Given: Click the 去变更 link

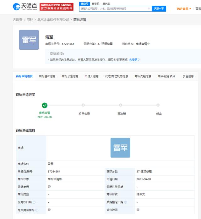Looking at the screenshot, I should coord(134,60).
